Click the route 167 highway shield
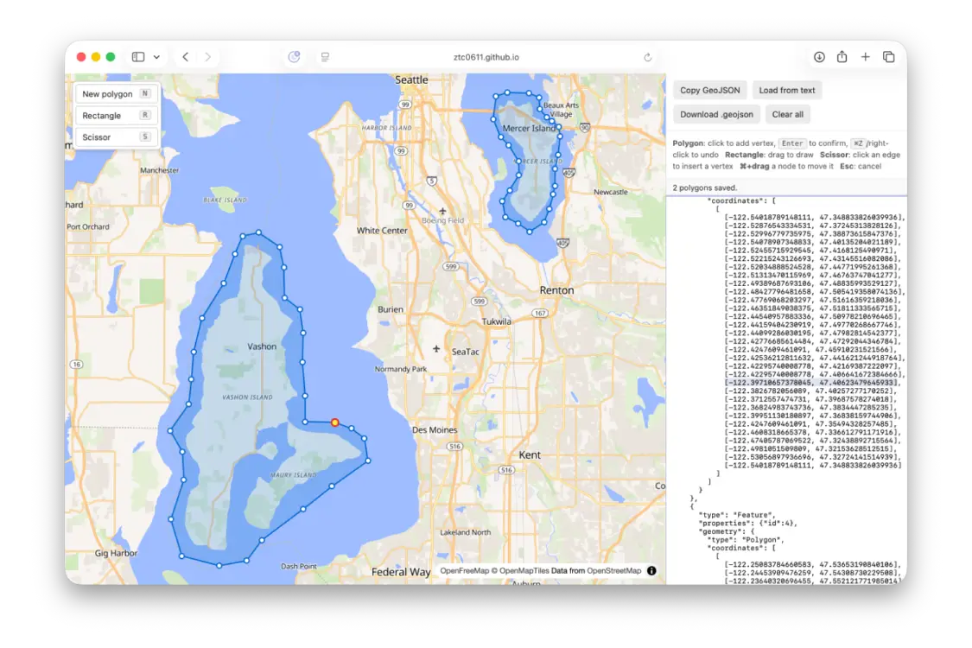Image resolution: width=972 pixels, height=648 pixels. coord(540,313)
